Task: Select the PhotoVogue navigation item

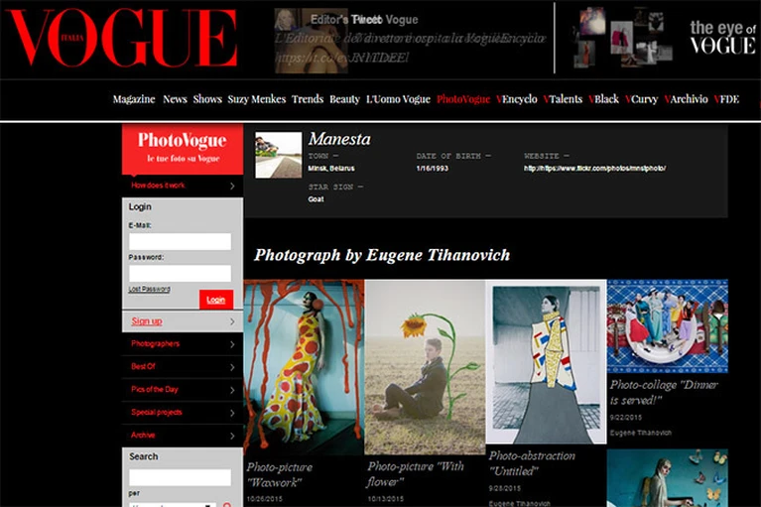Action: [x=463, y=99]
